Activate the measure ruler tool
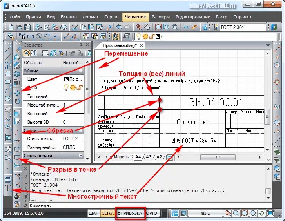Screen dimensions: 285x221 [x=194, y=27]
